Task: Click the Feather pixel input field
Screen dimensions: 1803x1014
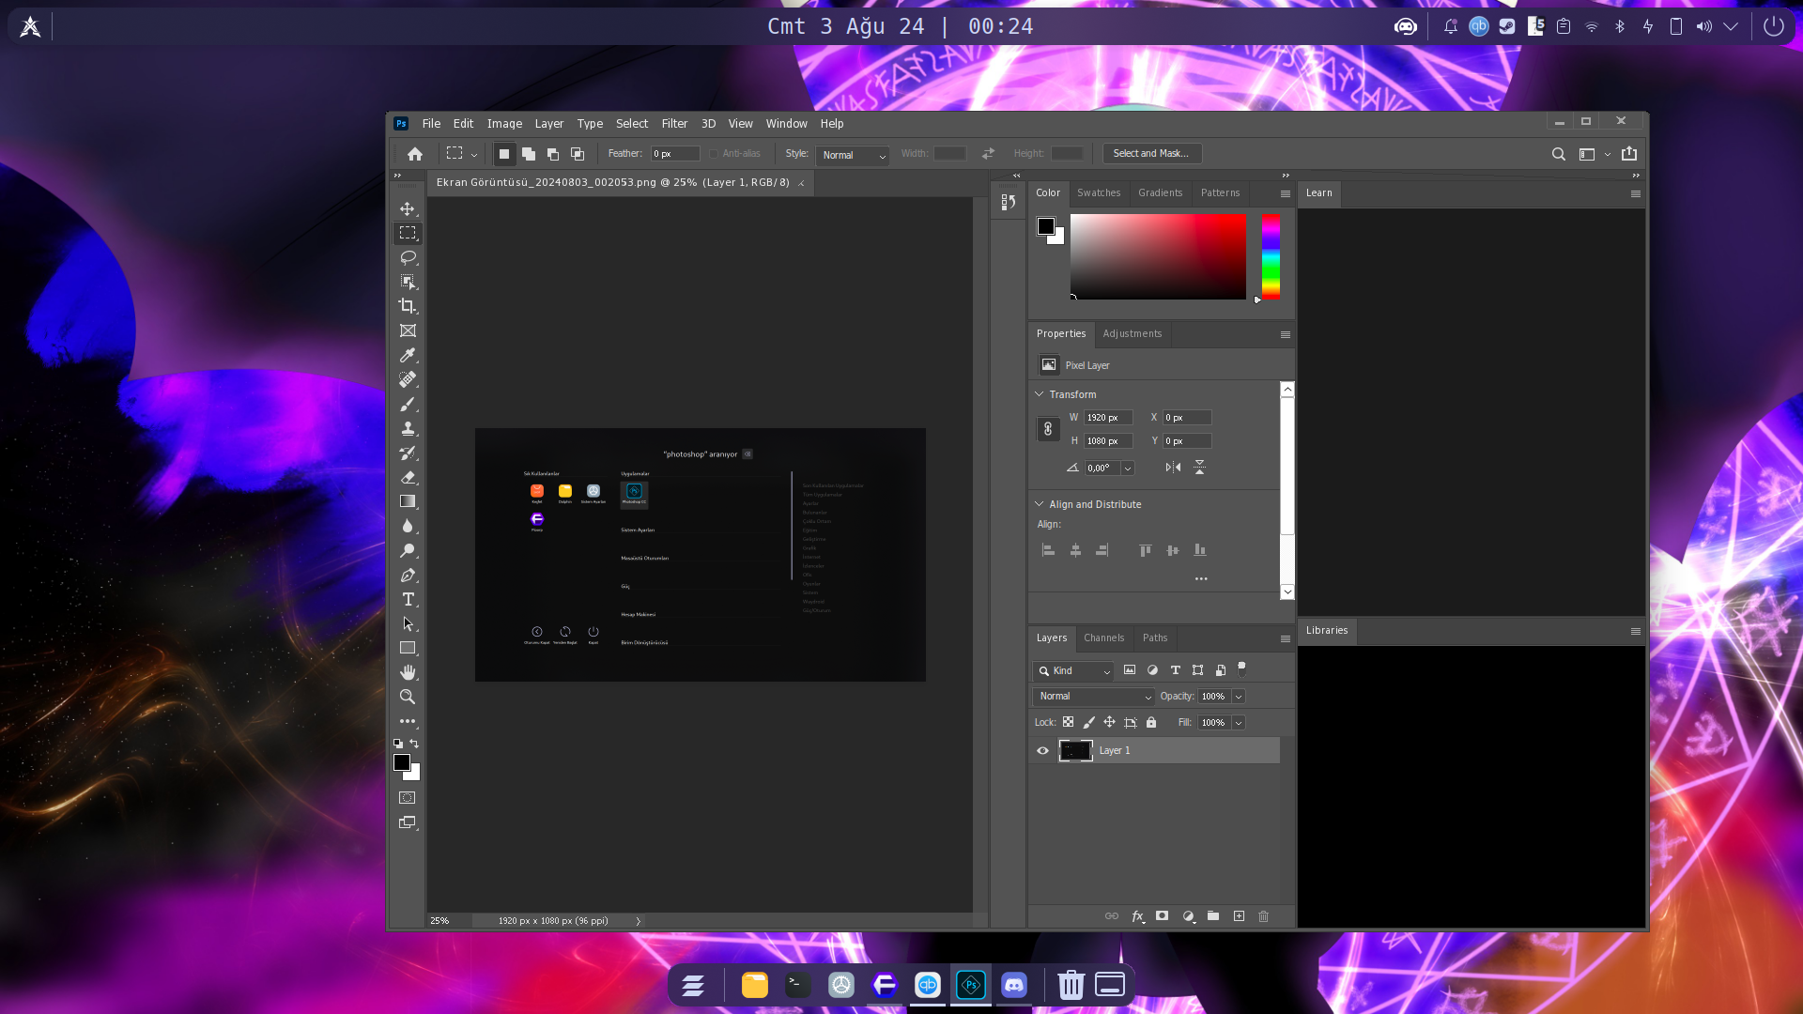Action: click(674, 154)
